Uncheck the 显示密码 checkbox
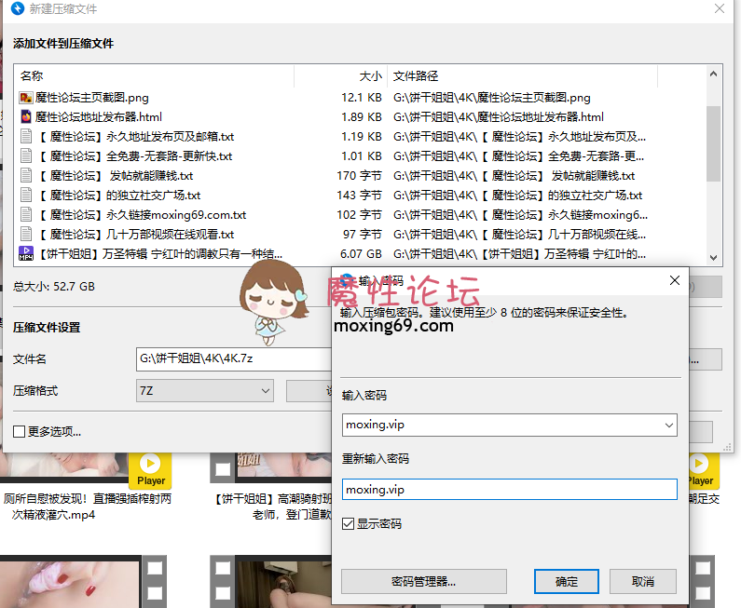This screenshot has height=608, width=741. click(348, 524)
